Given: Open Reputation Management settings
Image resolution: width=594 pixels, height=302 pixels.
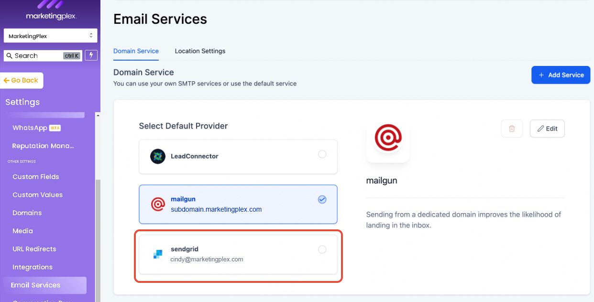Looking at the screenshot, I should coord(43,146).
